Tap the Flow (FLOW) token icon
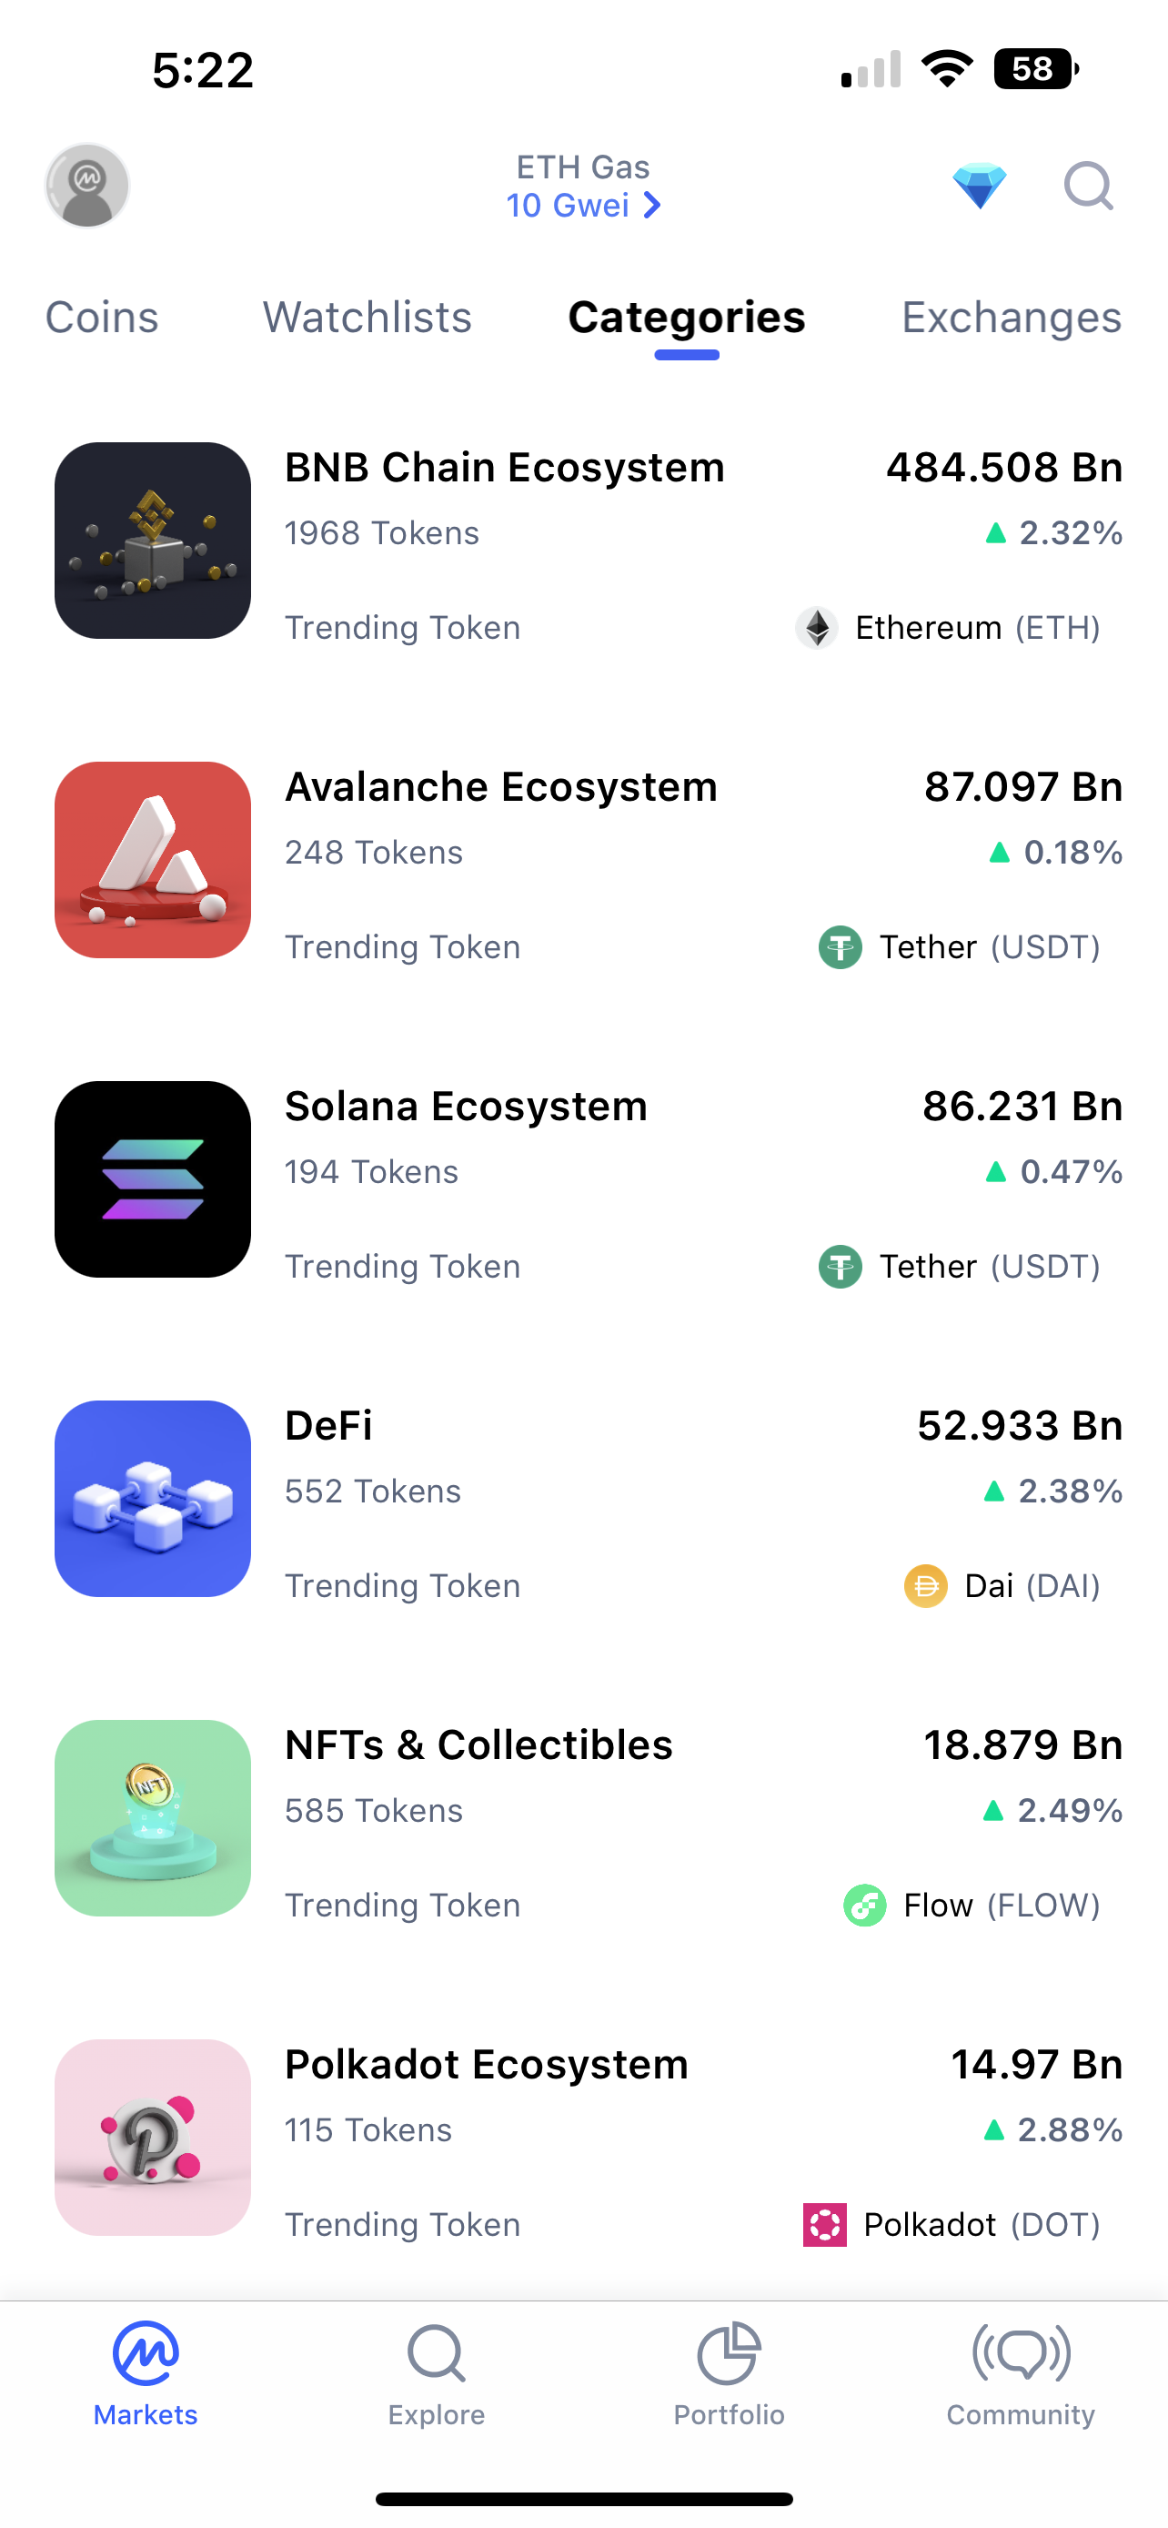Screen dimensions: 1168x2528 point(865,1906)
